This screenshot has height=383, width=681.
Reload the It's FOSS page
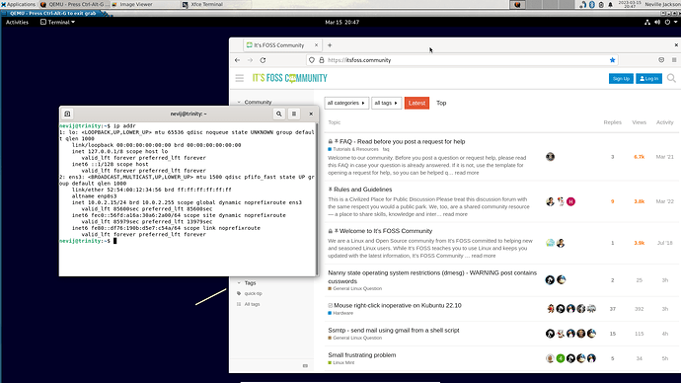point(263,60)
